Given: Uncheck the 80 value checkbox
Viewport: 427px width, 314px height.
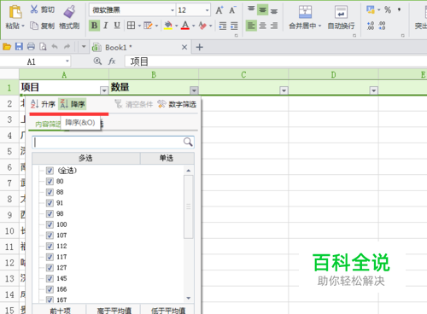Looking at the screenshot, I should tap(50, 182).
